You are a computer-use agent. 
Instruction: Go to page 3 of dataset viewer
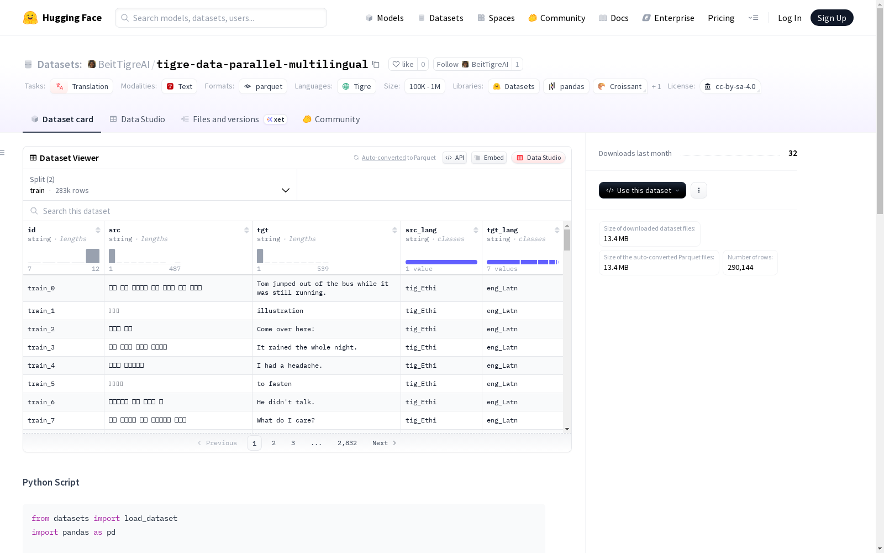pyautogui.click(x=293, y=443)
